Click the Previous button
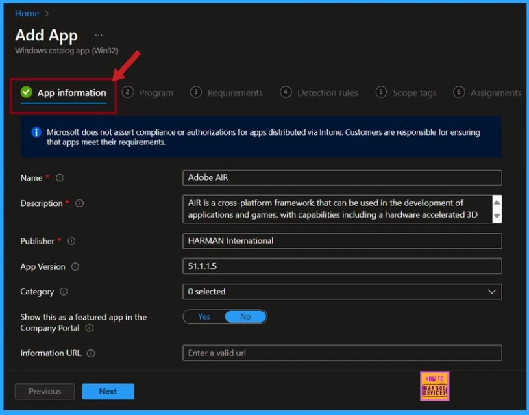The height and width of the screenshot is (415, 529). pyautogui.click(x=45, y=392)
